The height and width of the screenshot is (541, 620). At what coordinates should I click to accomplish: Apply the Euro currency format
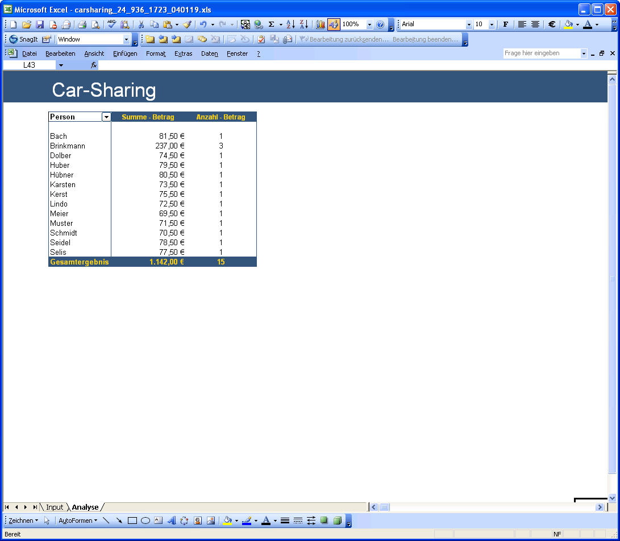pyautogui.click(x=552, y=24)
